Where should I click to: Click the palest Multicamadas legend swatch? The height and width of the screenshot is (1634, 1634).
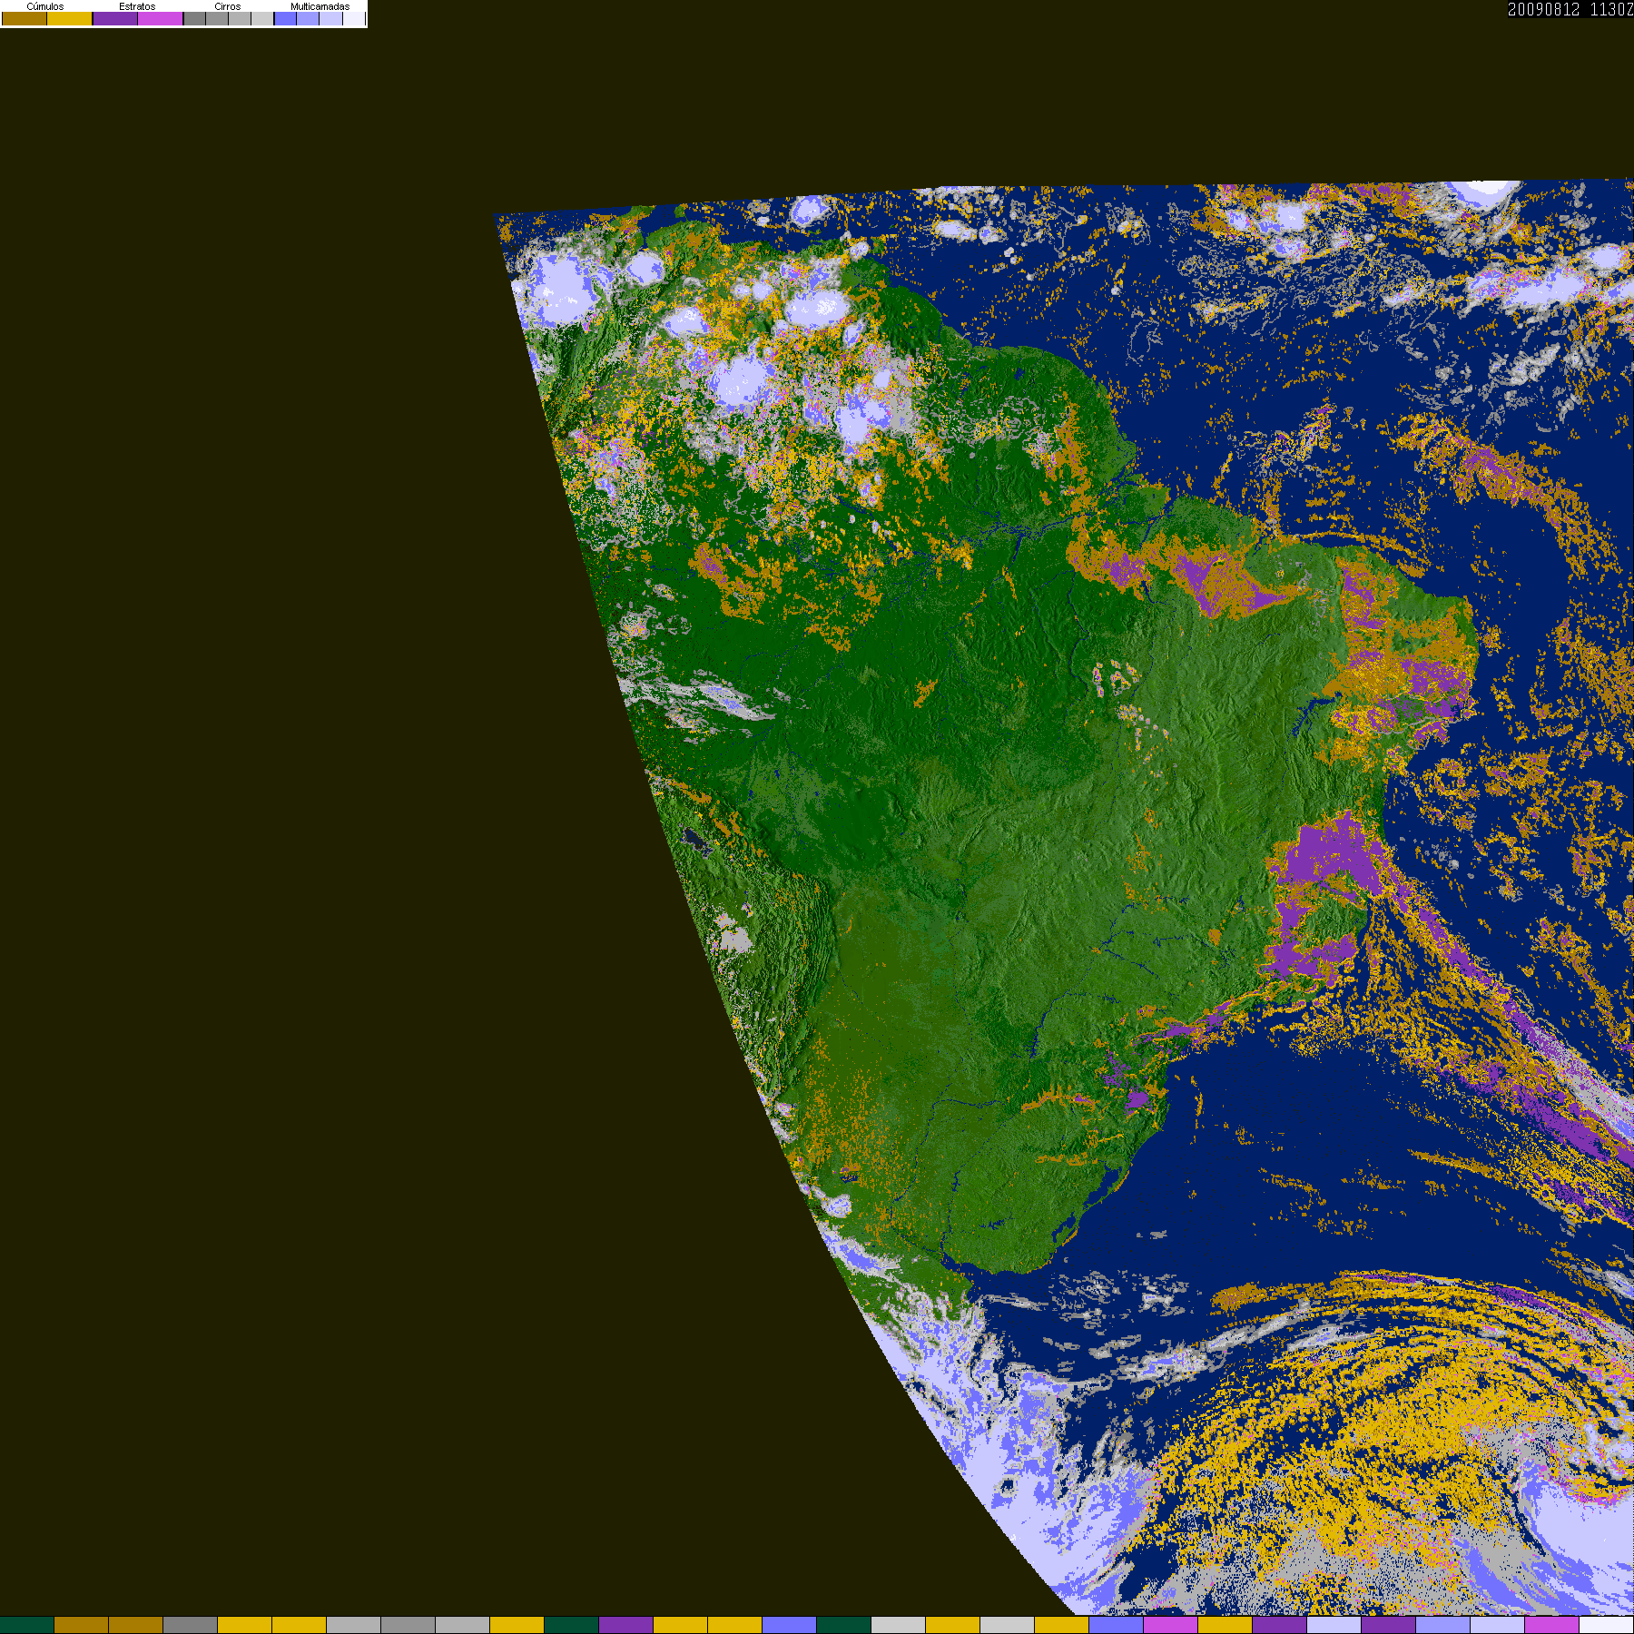[354, 18]
